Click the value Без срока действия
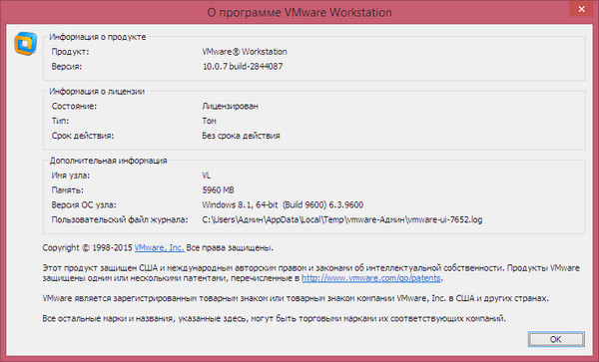This screenshot has height=362, width=599. tap(241, 136)
